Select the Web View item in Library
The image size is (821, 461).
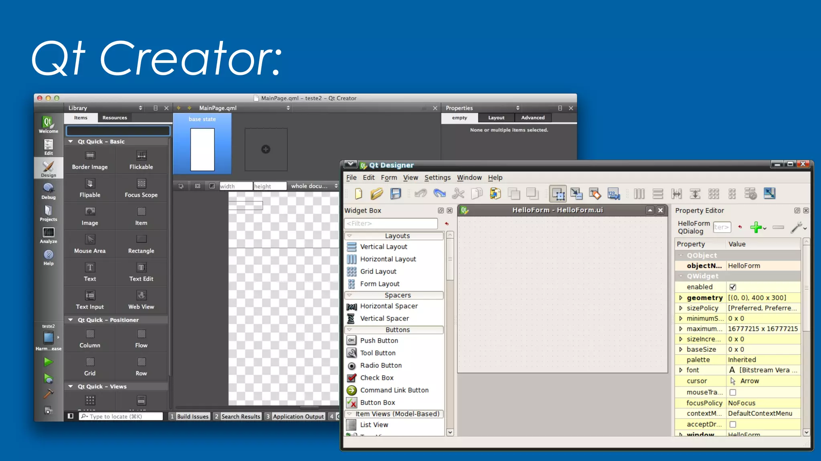coord(141,301)
